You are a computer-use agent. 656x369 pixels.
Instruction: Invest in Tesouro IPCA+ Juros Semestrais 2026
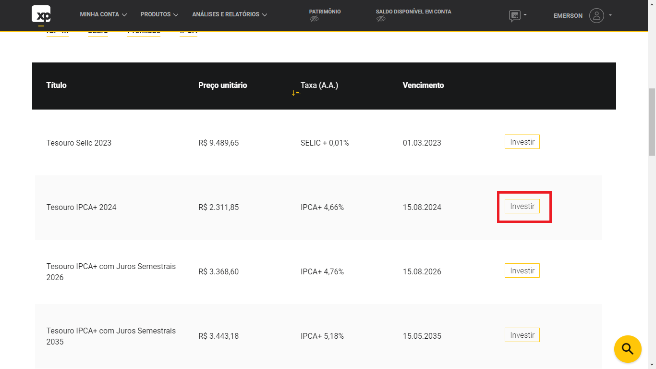pos(522,271)
